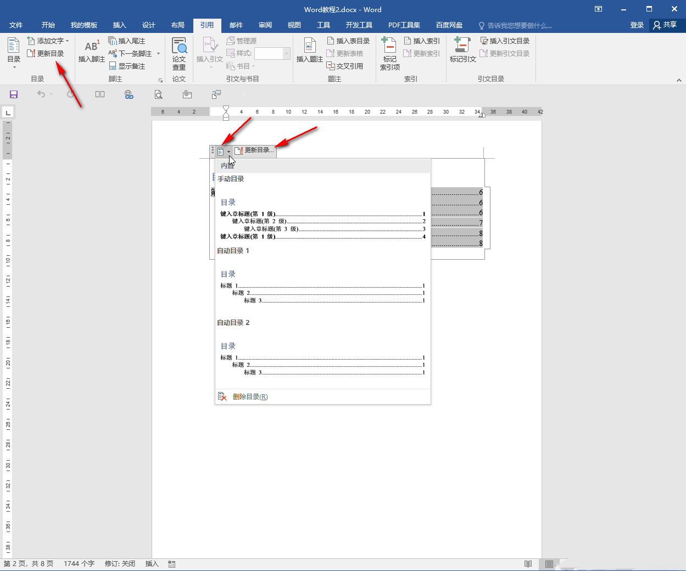Open the 下一条脚注 dropdown arrow
The height and width of the screenshot is (571, 686).
click(x=158, y=53)
